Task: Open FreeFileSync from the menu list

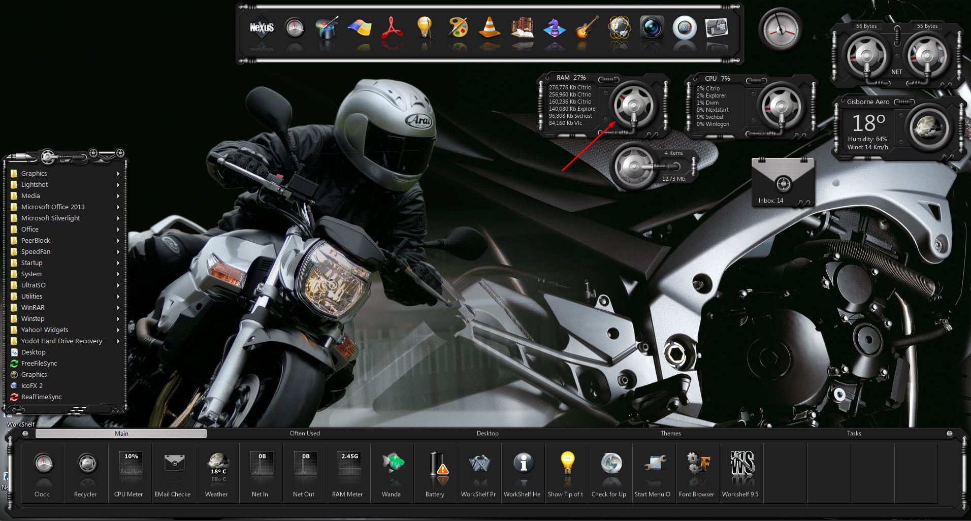Action: click(x=39, y=364)
